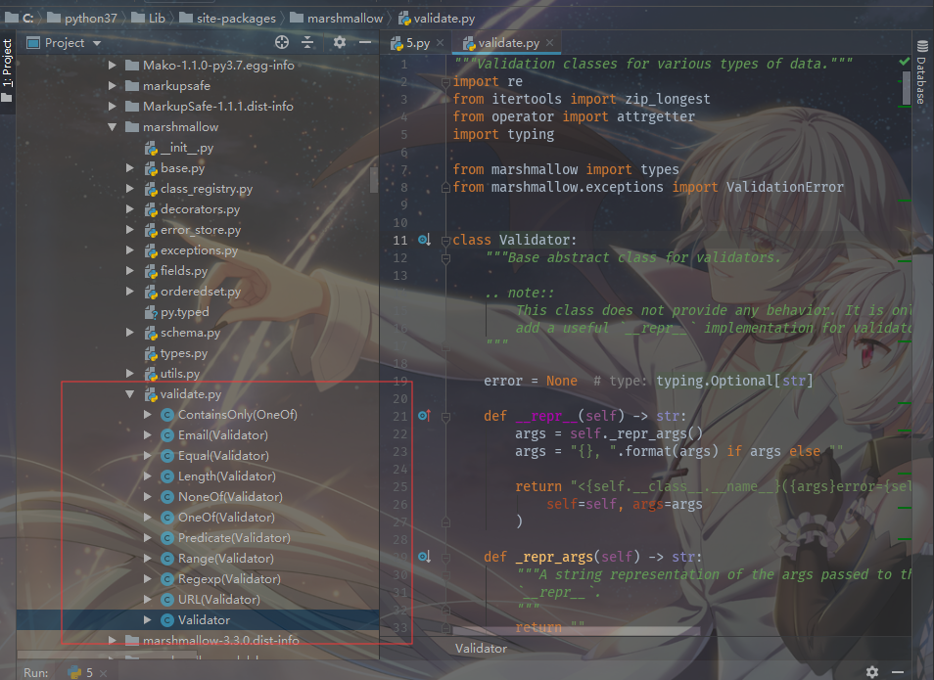The image size is (934, 680).
Task: Hide the Project tool window
Action: click(365, 42)
